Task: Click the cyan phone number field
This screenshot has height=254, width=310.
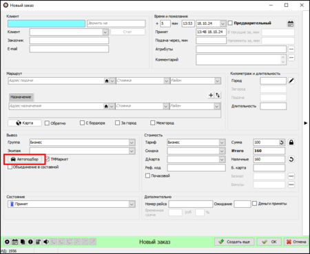Action: tap(46, 23)
